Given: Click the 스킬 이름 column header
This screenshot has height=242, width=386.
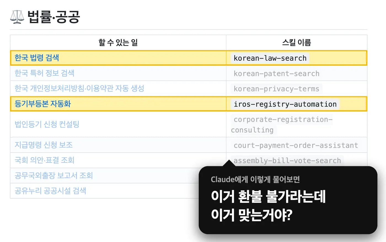Looking at the screenshot, I should tap(297, 43).
